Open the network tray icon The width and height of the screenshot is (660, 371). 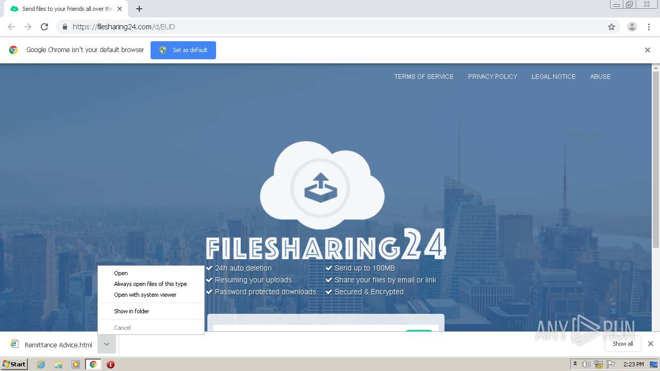click(599, 364)
